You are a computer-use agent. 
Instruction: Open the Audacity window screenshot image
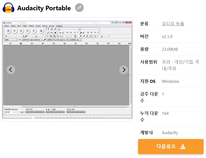pos(67,69)
